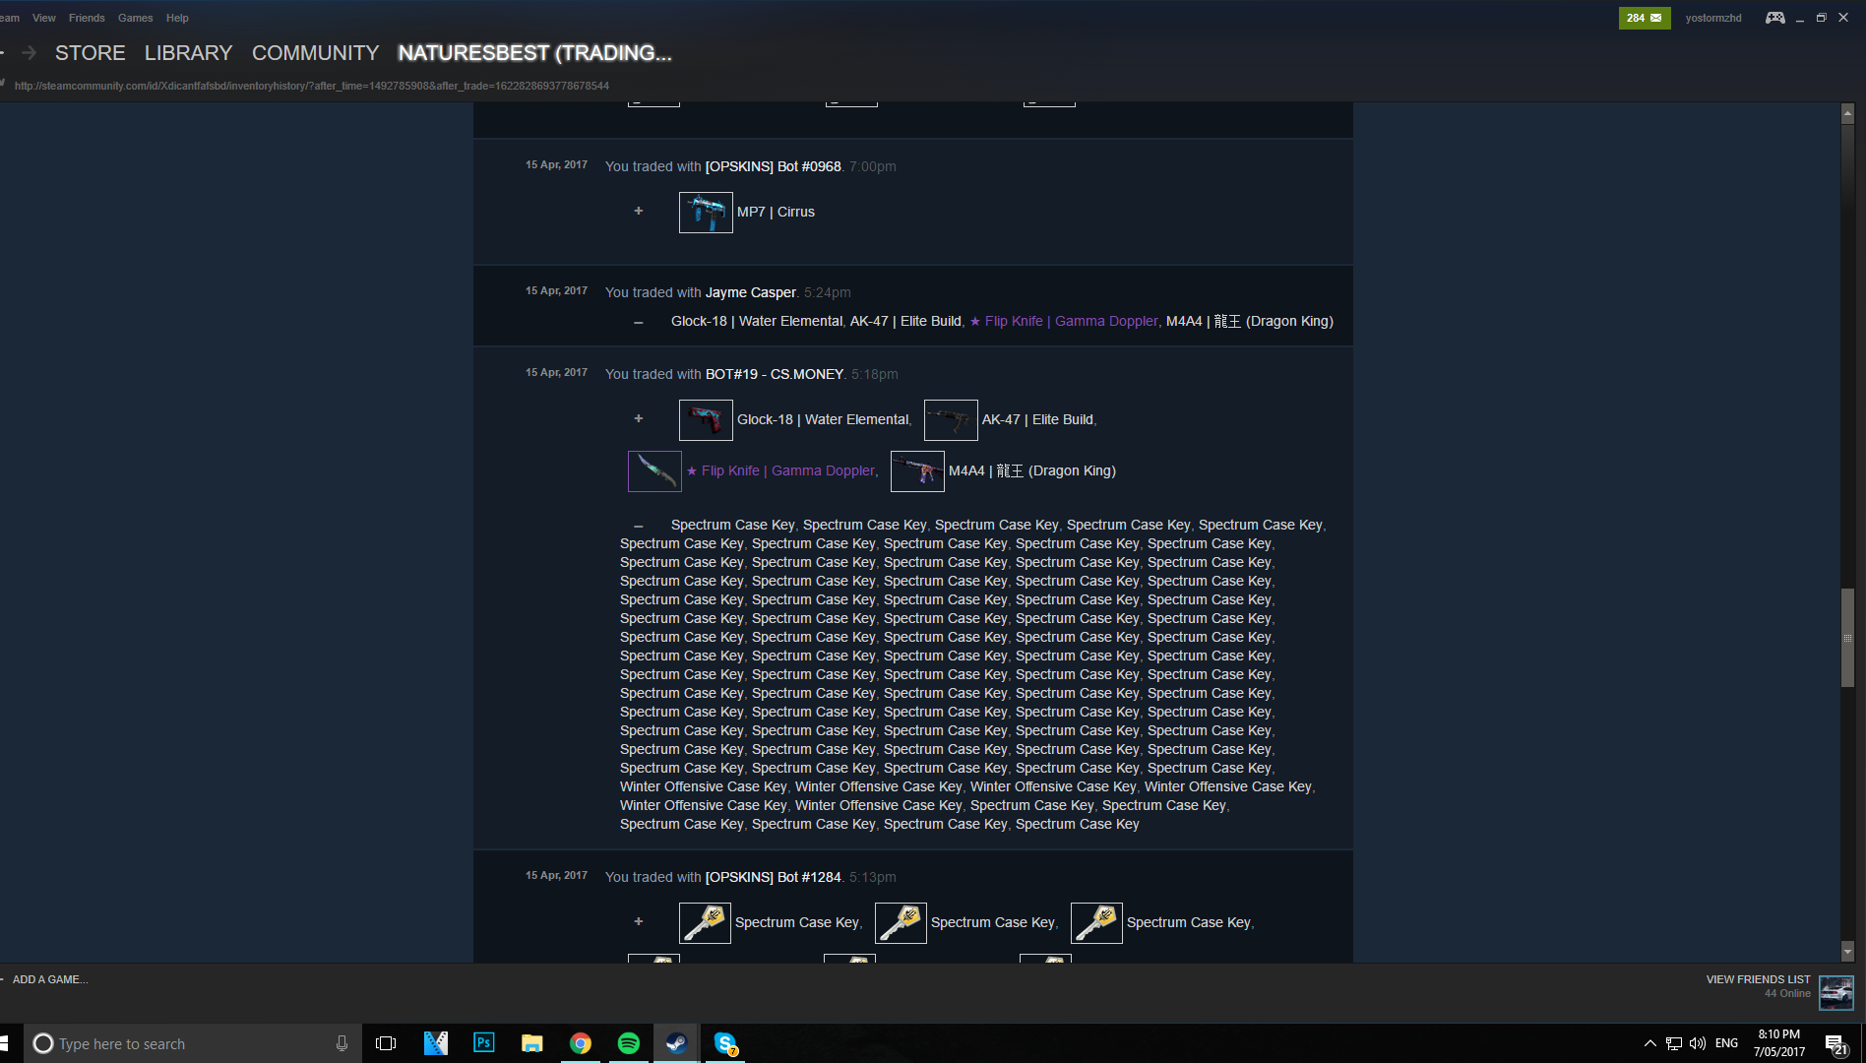The height and width of the screenshot is (1063, 1866).
Task: Click the MP7 | Cirrus item name
Action: [776, 212]
